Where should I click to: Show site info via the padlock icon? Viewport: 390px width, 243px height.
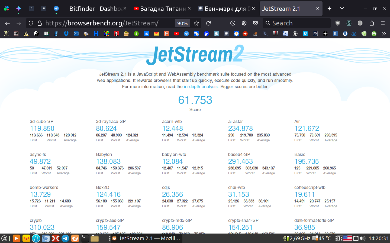(x=40, y=23)
